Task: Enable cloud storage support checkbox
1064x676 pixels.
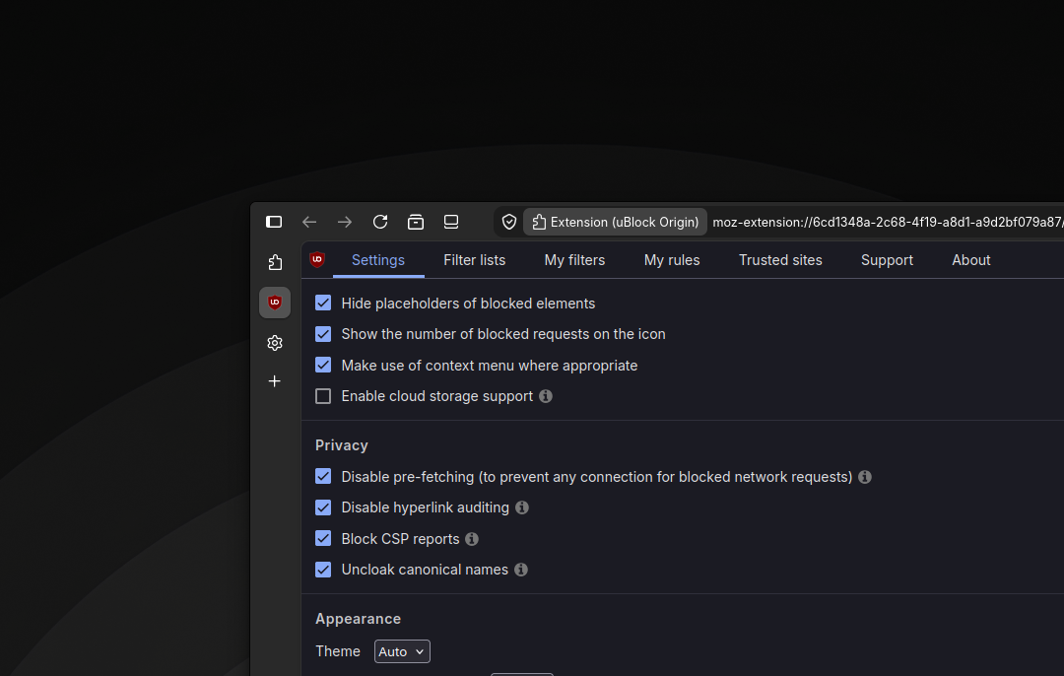Action: [323, 396]
